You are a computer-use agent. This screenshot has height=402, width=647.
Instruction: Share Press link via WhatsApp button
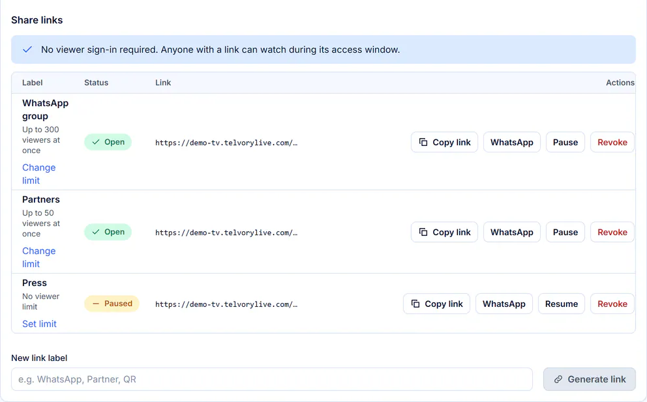pyautogui.click(x=504, y=304)
